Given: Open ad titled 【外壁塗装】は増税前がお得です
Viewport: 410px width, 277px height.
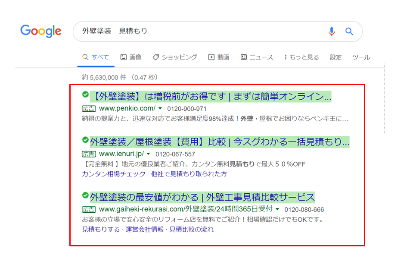Looking at the screenshot, I should pos(211,97).
